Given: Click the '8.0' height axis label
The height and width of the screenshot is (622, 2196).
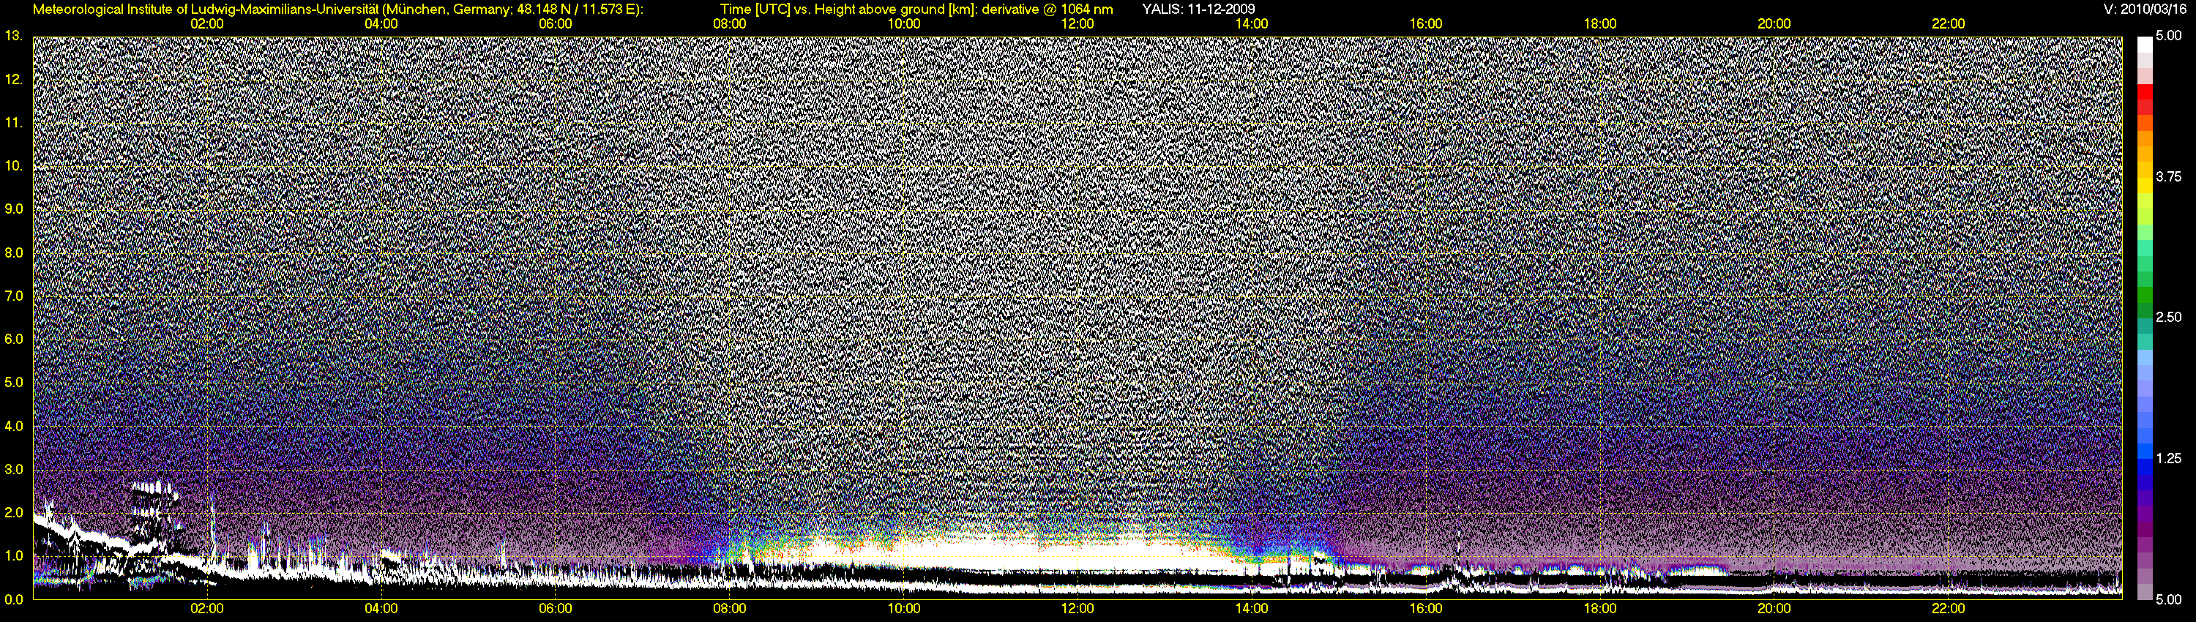Looking at the screenshot, I should tap(14, 253).
